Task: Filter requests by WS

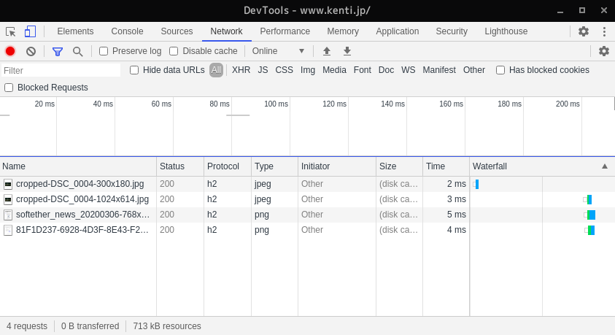Action: pos(408,70)
